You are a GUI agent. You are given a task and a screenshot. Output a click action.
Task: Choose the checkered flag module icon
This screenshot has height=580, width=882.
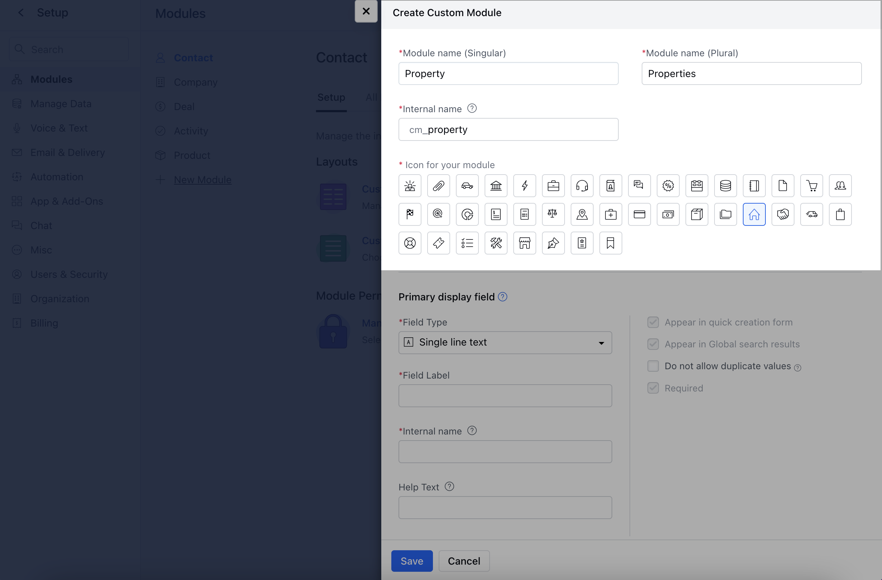click(410, 214)
